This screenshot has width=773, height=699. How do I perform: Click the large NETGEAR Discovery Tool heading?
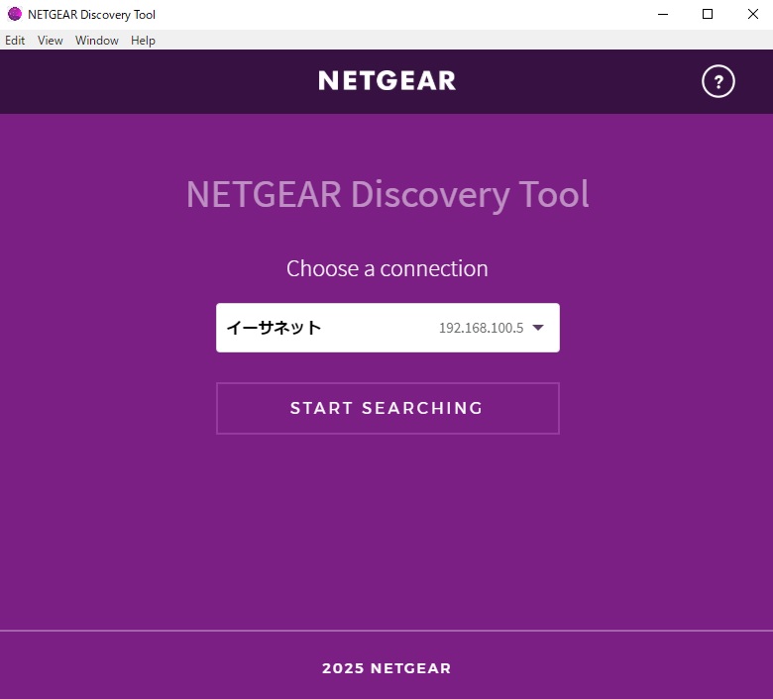387,194
